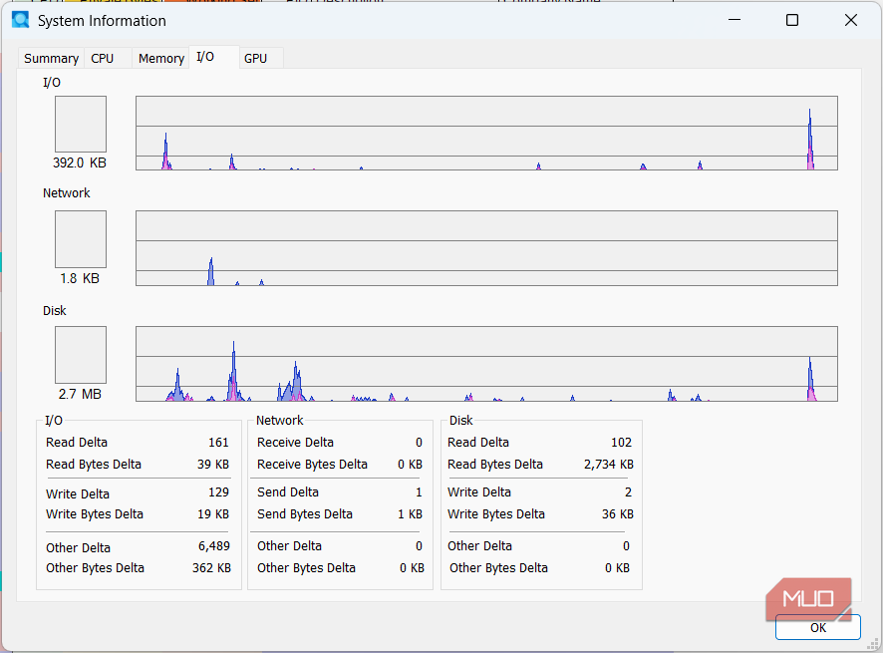The height and width of the screenshot is (653, 883).
Task: Click the 1.8 KB network value
Action: tap(80, 278)
